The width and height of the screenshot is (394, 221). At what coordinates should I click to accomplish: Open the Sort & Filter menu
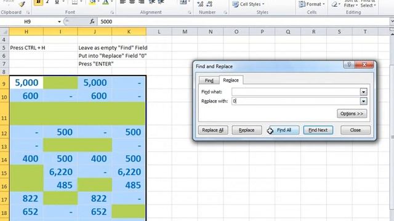point(351,4)
